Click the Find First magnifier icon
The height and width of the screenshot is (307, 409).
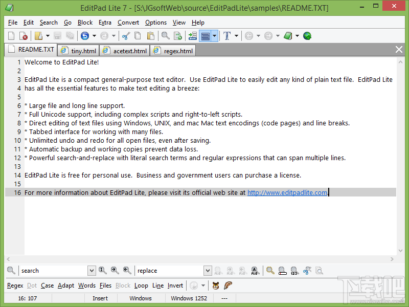point(103,271)
